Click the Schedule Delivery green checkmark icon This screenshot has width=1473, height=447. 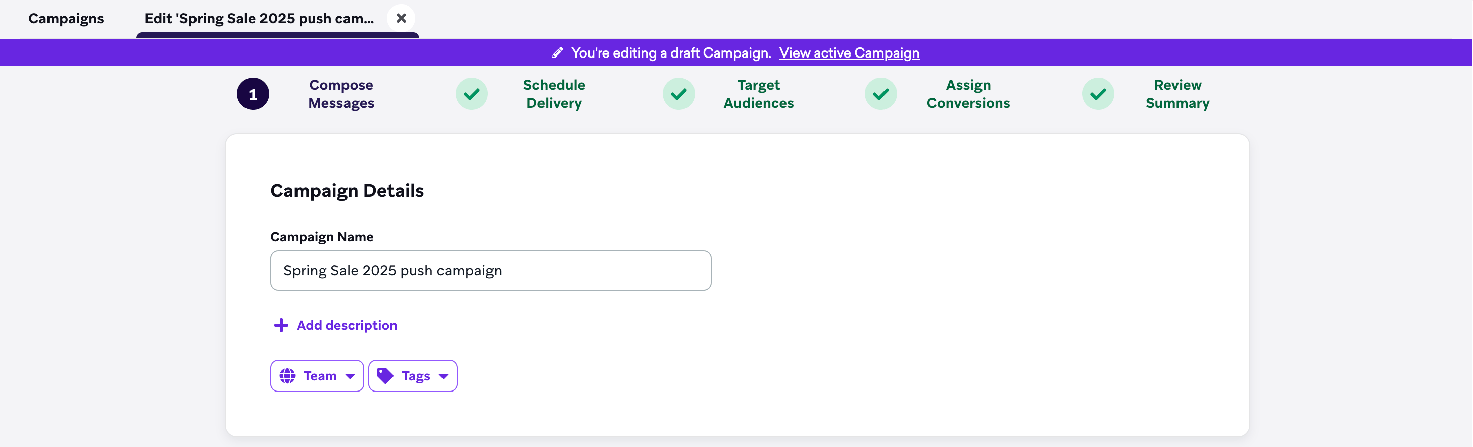[472, 94]
